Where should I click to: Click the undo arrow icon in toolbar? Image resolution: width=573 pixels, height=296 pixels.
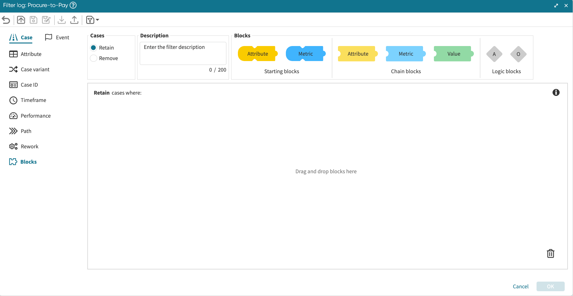[6, 20]
